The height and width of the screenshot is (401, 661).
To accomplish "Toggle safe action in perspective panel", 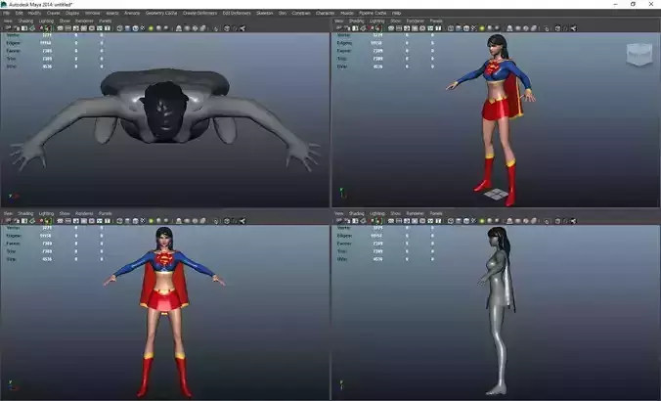I will 430,28.
